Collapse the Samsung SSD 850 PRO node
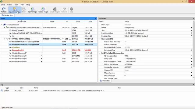 (5, 28)
